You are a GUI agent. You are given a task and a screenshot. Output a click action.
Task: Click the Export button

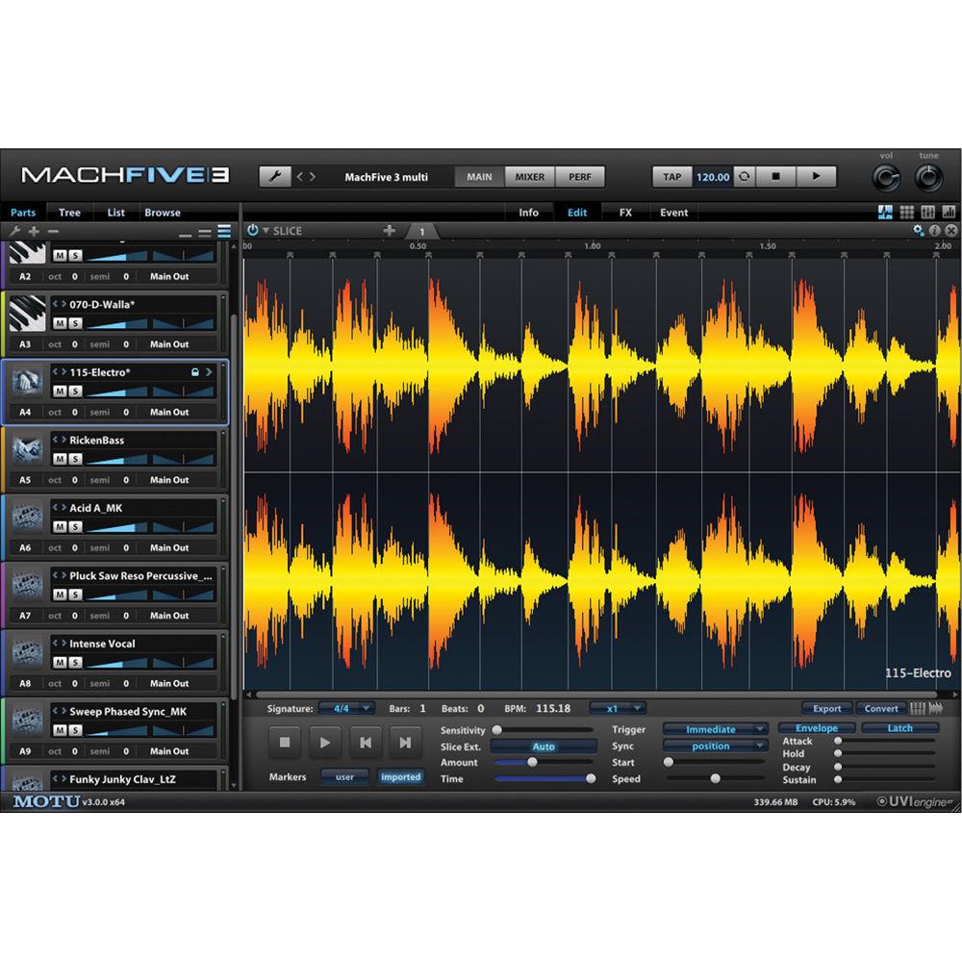826,707
